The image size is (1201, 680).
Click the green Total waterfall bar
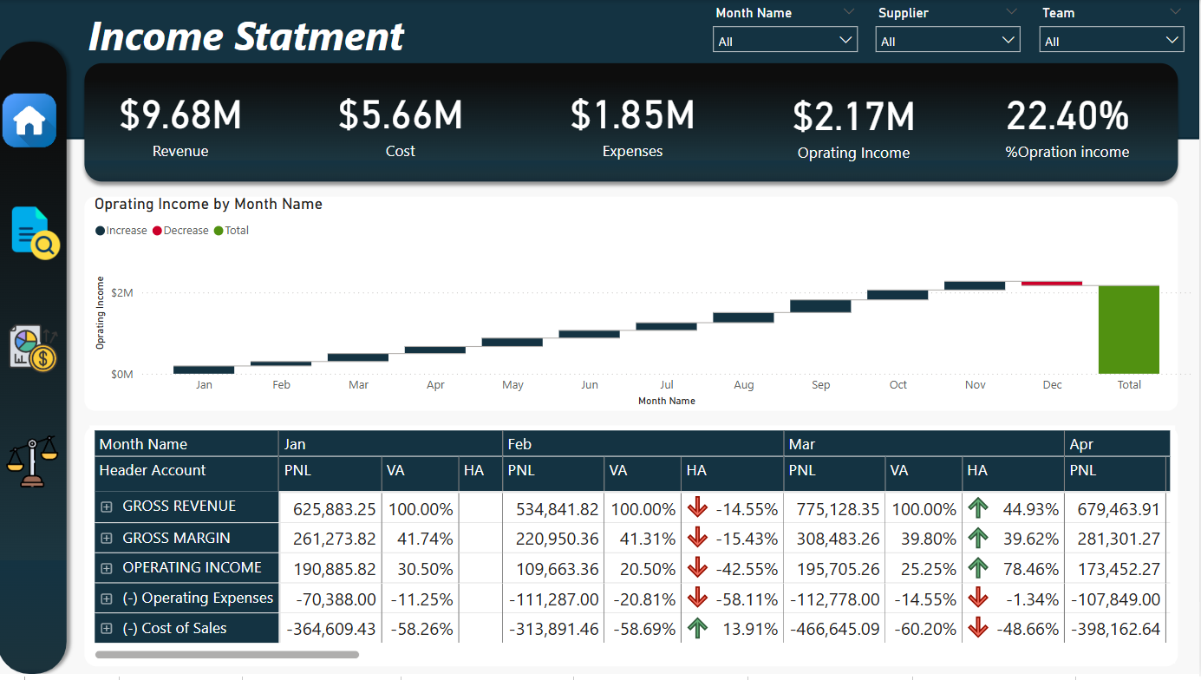point(1128,330)
